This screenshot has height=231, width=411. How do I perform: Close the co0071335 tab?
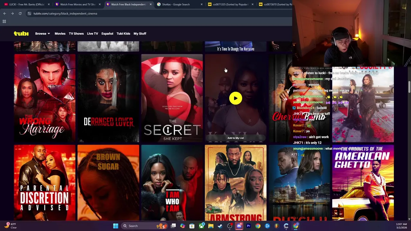click(x=252, y=4)
